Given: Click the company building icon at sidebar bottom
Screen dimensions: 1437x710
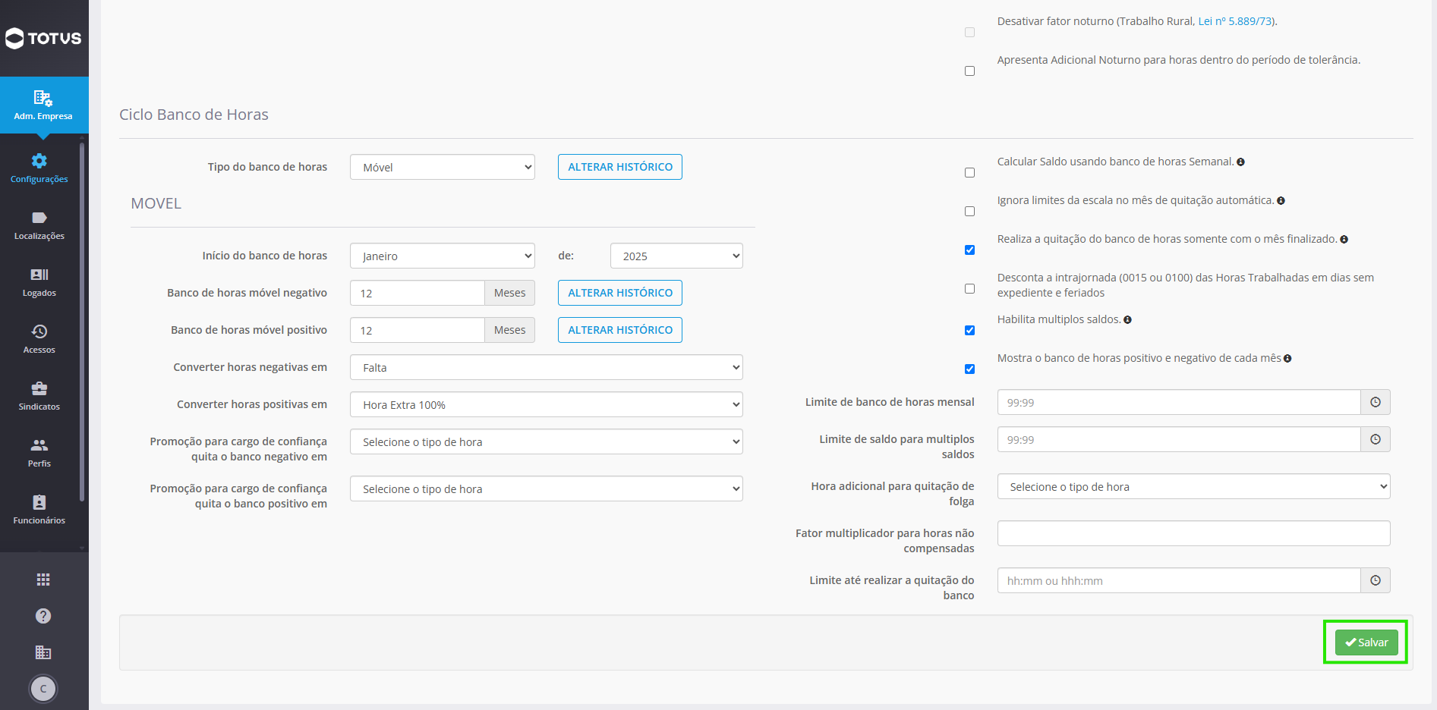Looking at the screenshot, I should tap(43, 652).
